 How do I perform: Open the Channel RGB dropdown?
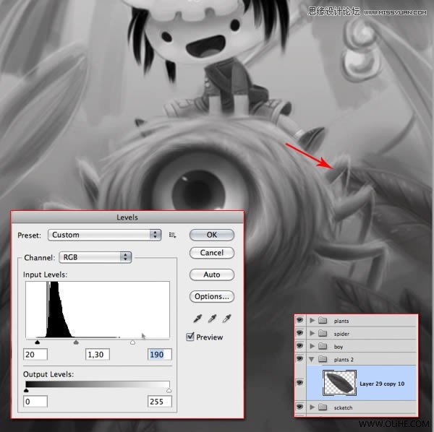tap(95, 257)
